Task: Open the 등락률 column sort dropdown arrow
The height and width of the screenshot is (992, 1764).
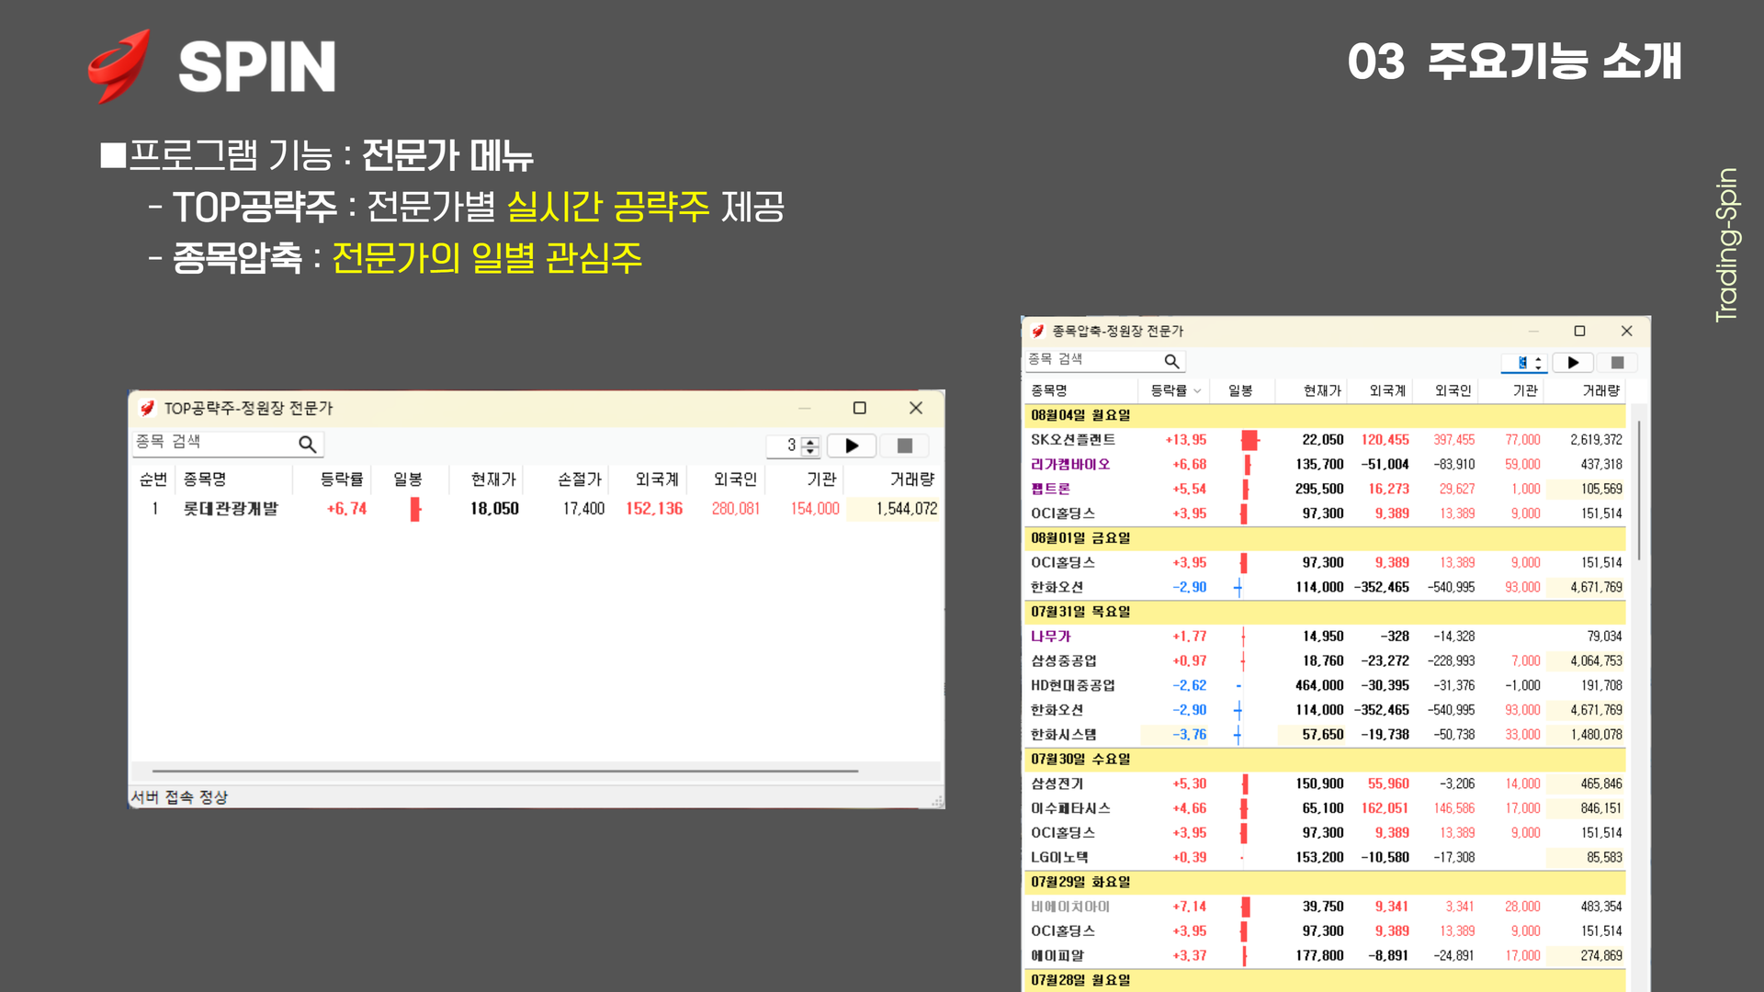Action: (1197, 391)
